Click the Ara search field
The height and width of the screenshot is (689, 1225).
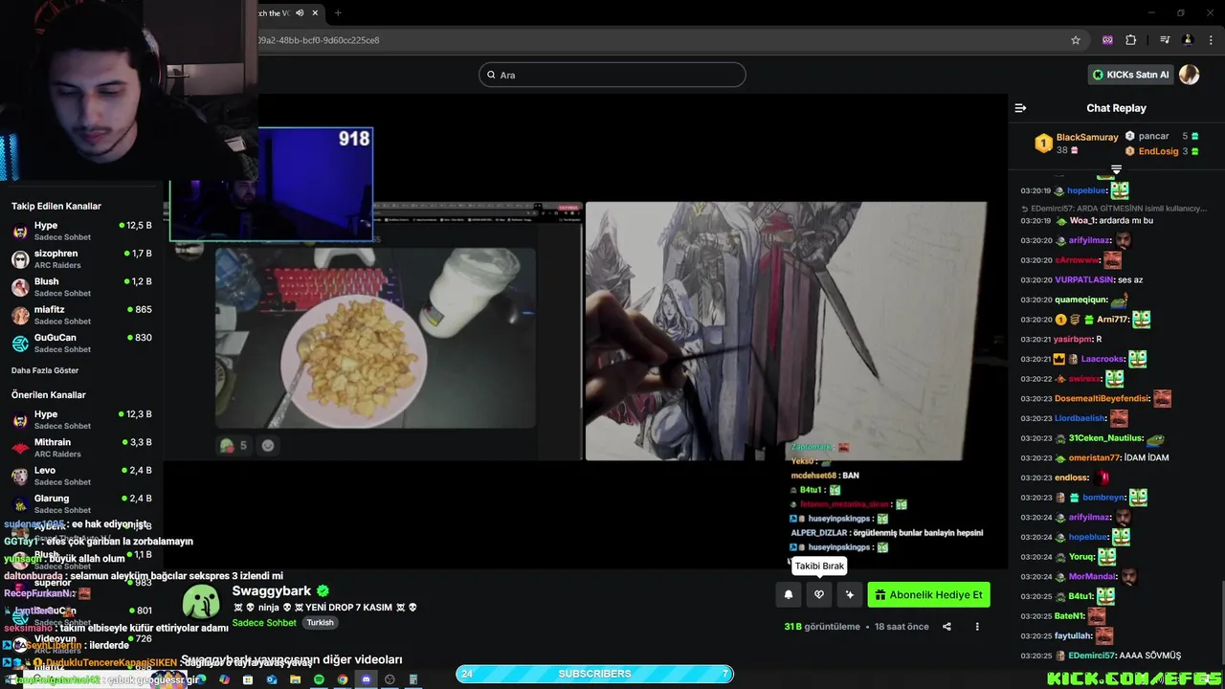(612, 75)
